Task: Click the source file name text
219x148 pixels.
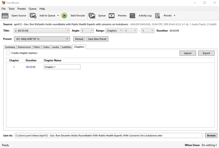Action: pos(71,24)
